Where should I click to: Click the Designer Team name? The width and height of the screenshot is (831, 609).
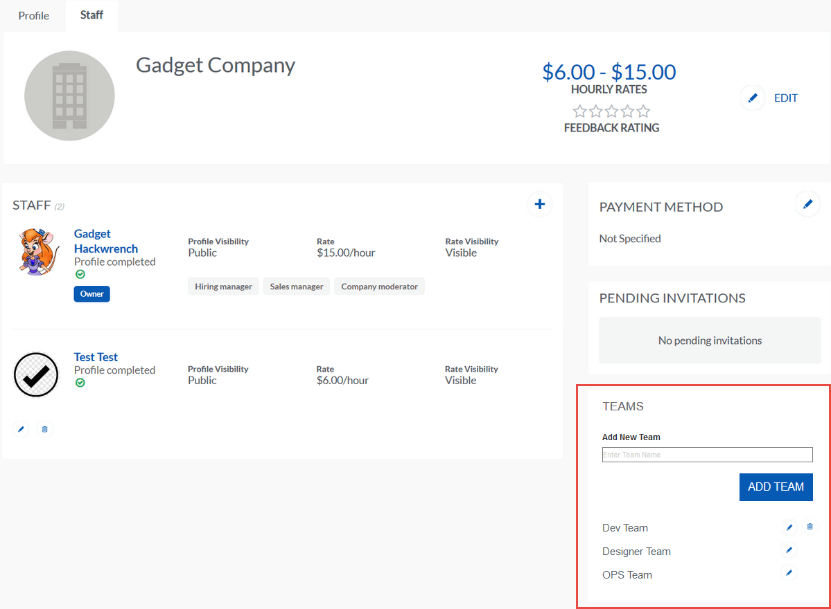[x=636, y=552]
